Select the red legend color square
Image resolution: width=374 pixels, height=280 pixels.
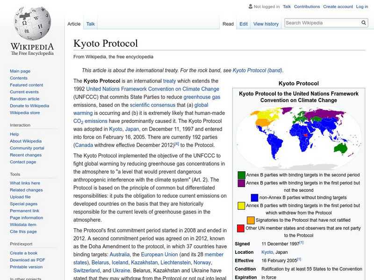pos(240,228)
